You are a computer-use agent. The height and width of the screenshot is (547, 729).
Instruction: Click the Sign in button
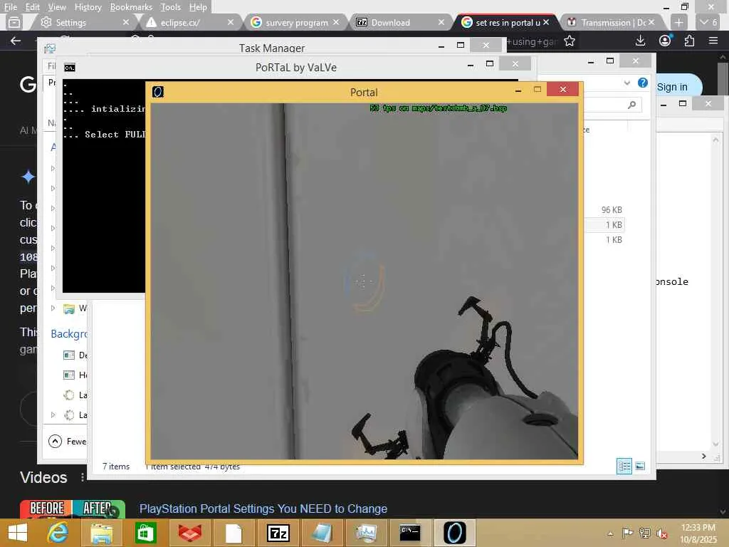[672, 87]
